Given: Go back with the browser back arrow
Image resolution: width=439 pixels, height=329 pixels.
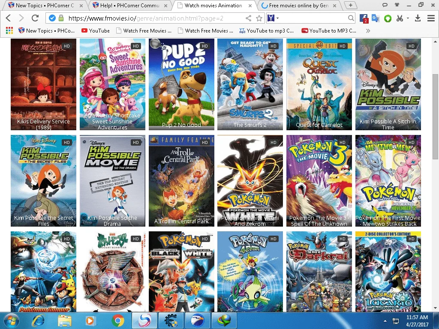Looking at the screenshot, I should click(9, 18).
